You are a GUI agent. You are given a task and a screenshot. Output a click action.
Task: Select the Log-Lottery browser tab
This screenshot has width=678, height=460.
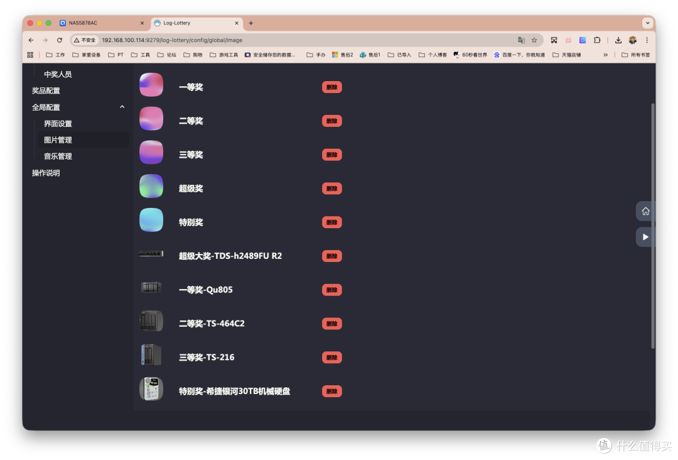[196, 23]
